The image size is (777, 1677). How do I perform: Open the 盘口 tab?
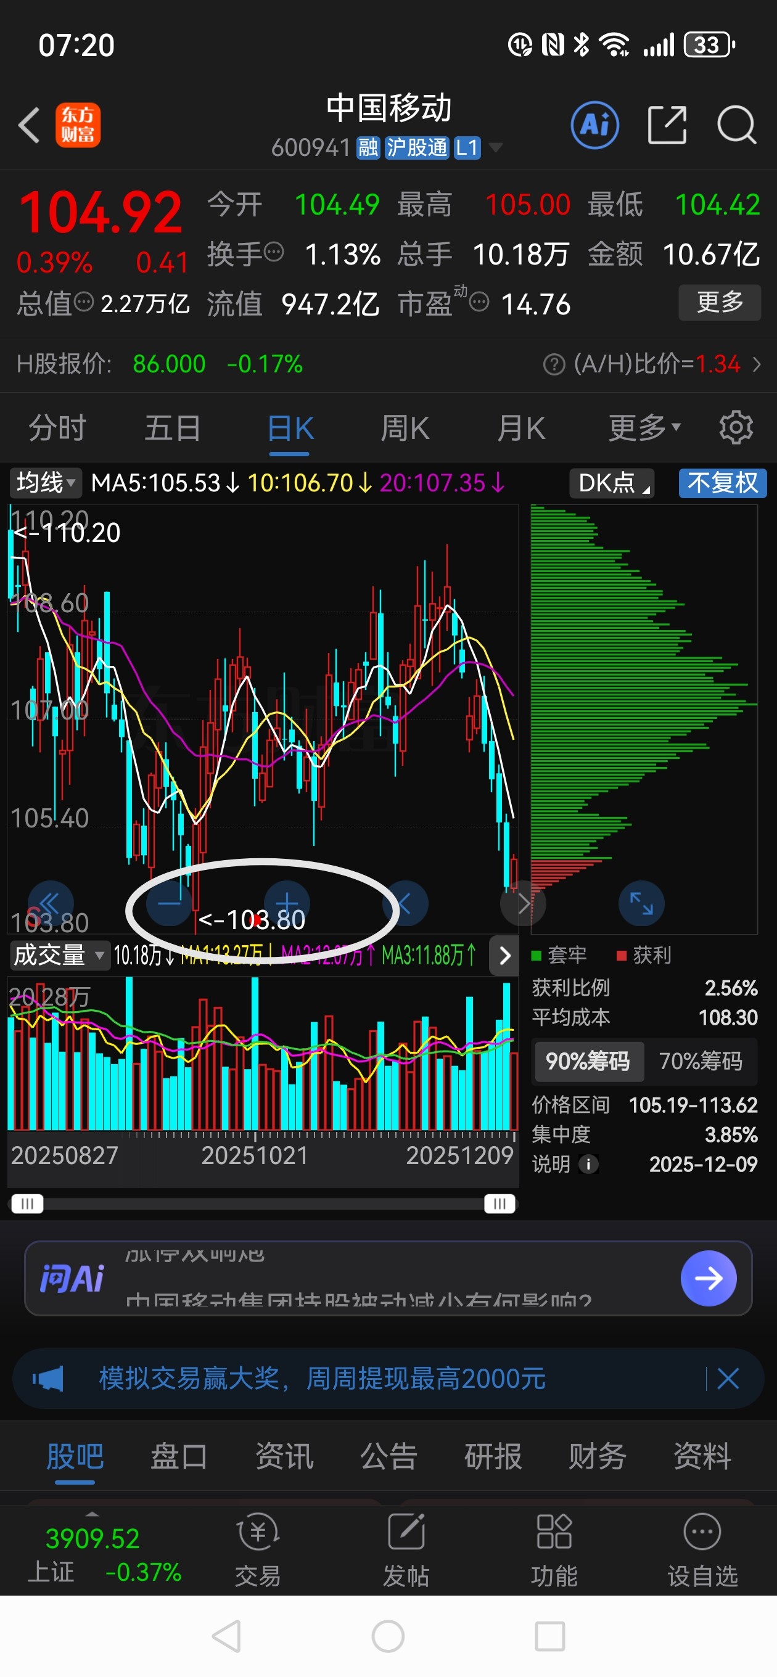(179, 1456)
